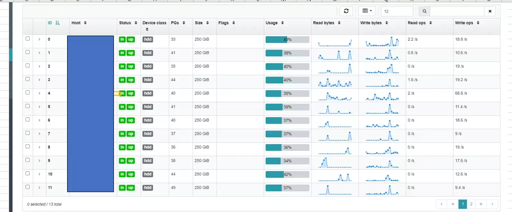Screen dimensions: 512x212
Task: Expand details of OSD row 2
Action: 39,66
